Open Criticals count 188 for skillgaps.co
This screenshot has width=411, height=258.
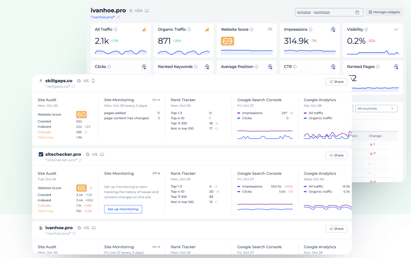(79, 132)
